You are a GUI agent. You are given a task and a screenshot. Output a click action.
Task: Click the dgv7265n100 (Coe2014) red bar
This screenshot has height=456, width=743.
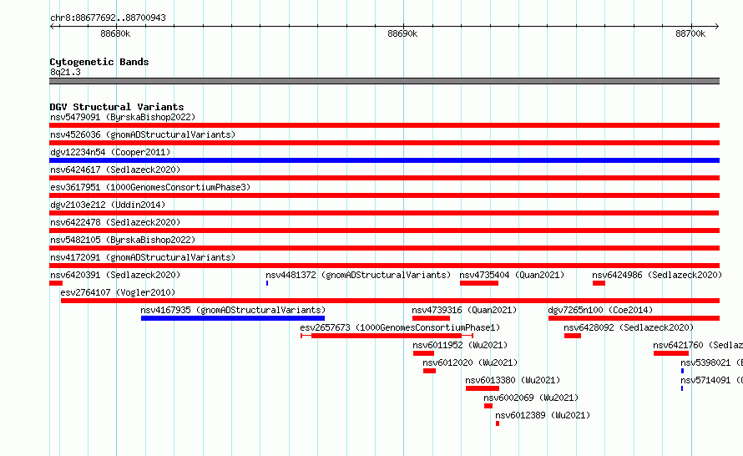634,318
